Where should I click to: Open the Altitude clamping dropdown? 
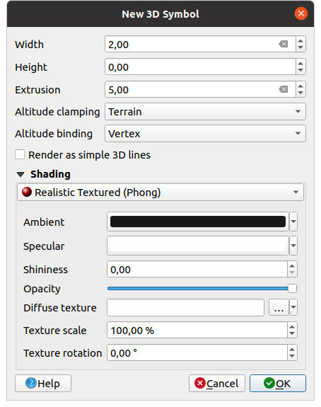(205, 112)
